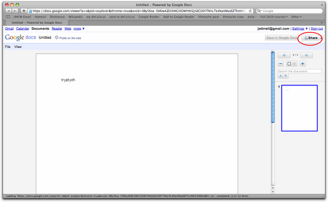The height and width of the screenshot is (202, 328).
Task: Click the Untitled document title
Action: pos(45,38)
